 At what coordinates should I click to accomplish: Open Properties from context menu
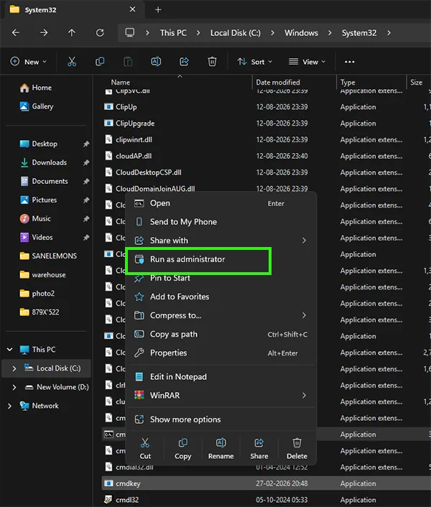(221, 353)
